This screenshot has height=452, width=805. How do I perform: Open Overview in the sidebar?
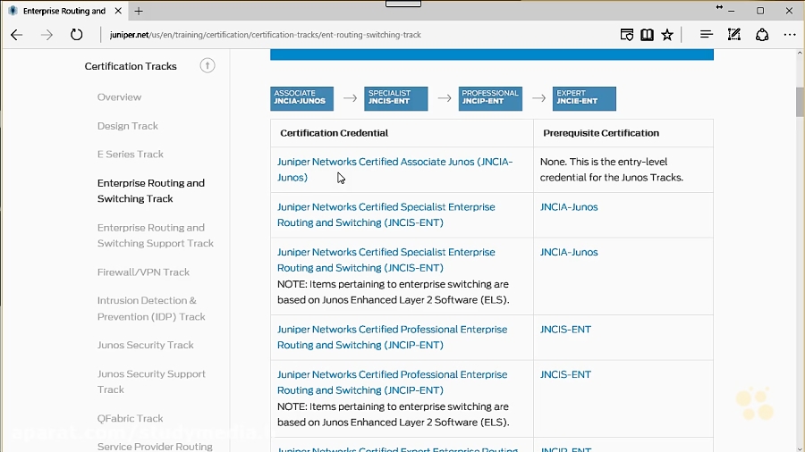tap(119, 97)
